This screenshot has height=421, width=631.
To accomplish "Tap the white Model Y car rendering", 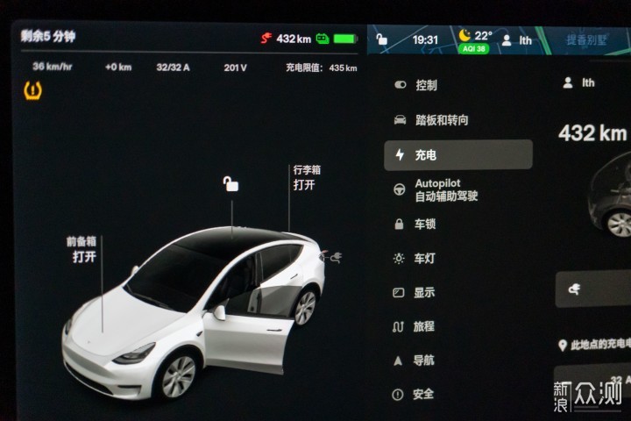I will coord(194,312).
